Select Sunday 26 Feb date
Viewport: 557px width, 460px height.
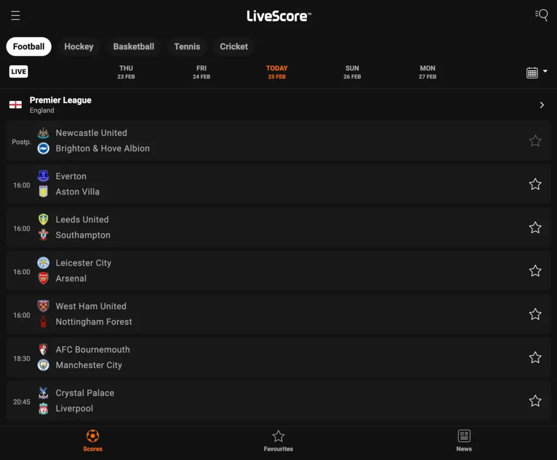pos(352,72)
